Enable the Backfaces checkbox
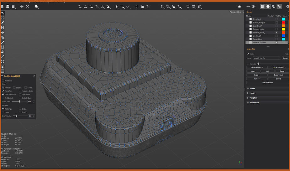 coord(3,81)
